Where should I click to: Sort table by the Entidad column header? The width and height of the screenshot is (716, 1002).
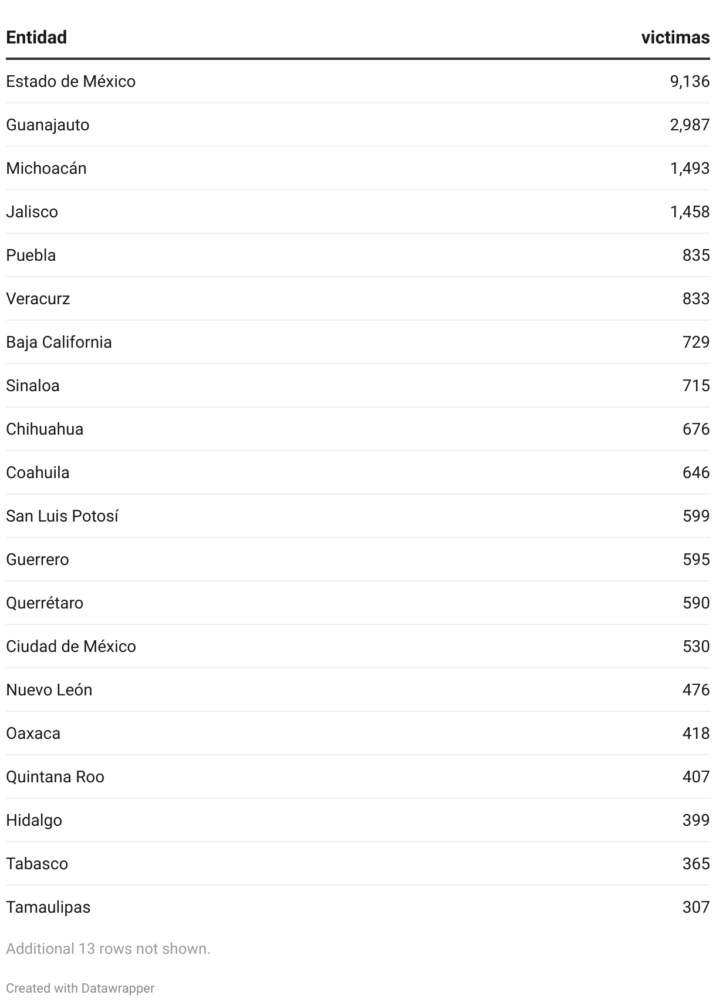36,38
